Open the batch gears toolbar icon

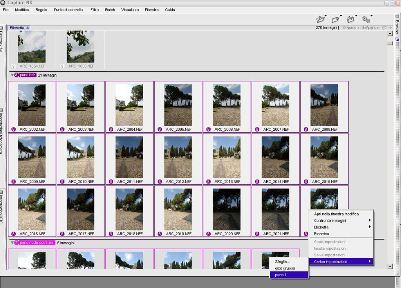366,19
